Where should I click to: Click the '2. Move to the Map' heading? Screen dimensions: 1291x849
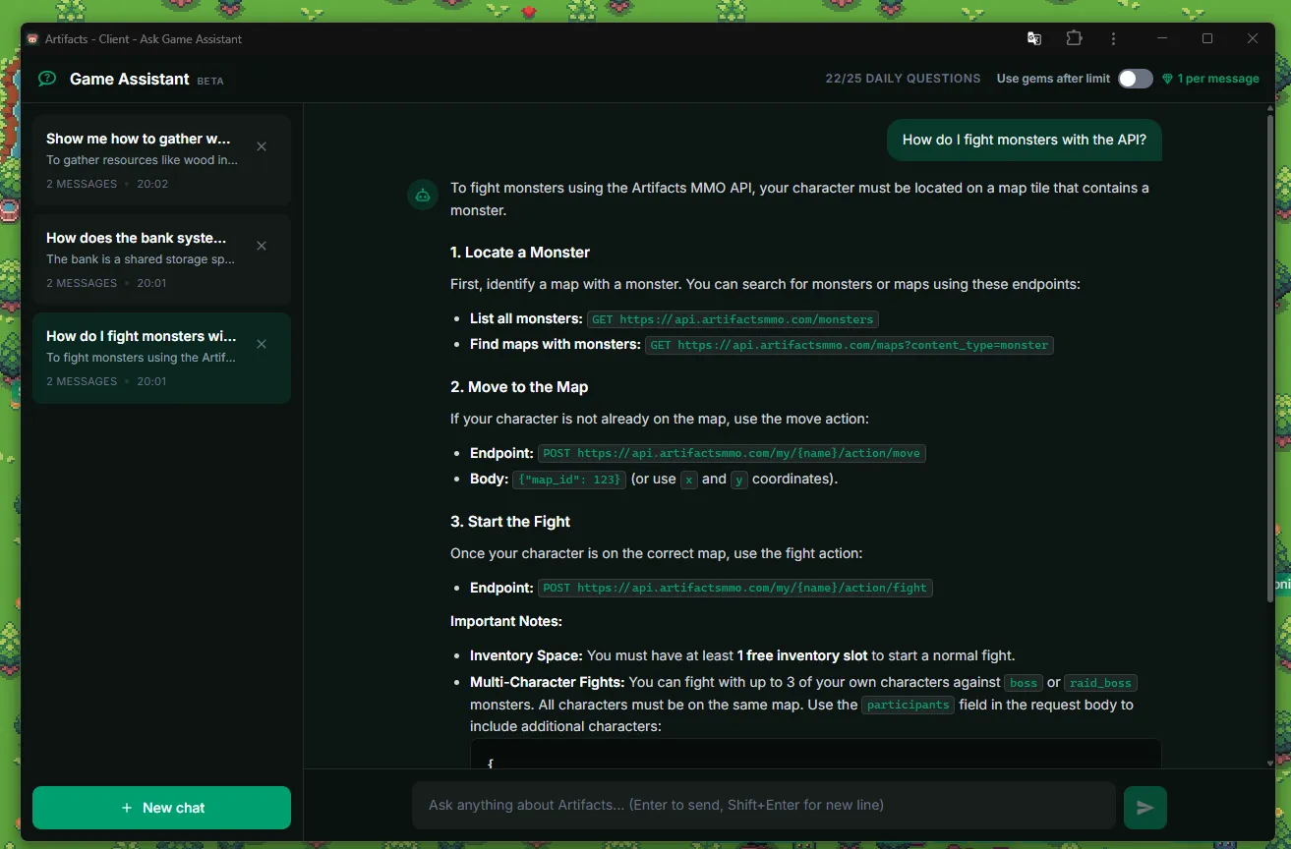pos(519,387)
